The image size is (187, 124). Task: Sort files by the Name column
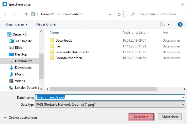click(x=54, y=32)
